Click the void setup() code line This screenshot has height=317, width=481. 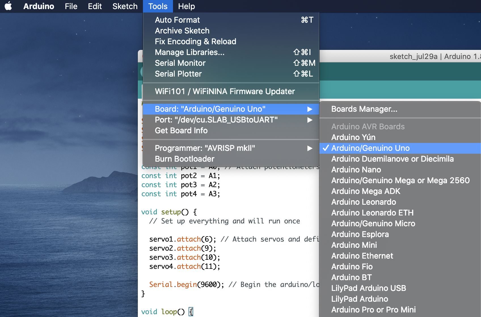169,212
